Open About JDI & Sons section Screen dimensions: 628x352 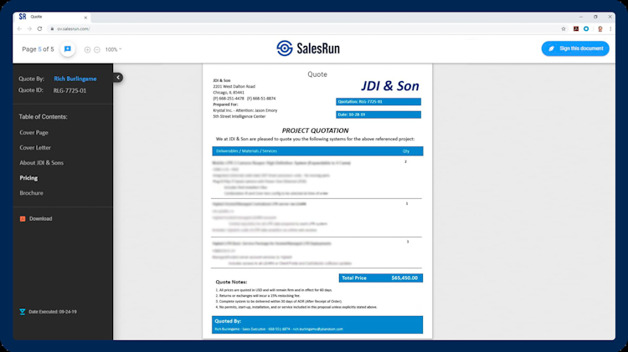click(x=41, y=163)
